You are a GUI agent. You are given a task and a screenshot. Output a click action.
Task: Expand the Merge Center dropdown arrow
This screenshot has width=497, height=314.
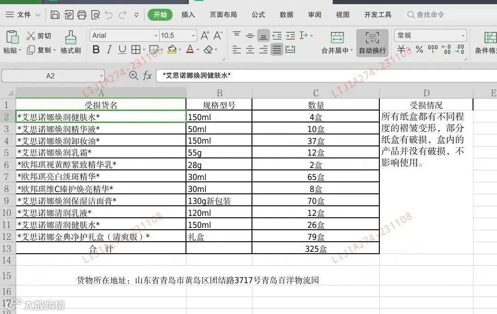(x=351, y=50)
